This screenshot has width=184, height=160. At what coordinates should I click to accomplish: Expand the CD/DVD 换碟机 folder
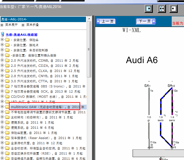2,96
